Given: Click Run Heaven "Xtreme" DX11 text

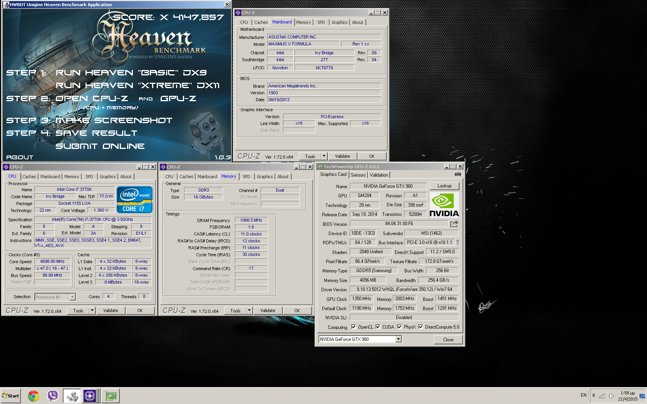Looking at the screenshot, I should coord(137,85).
